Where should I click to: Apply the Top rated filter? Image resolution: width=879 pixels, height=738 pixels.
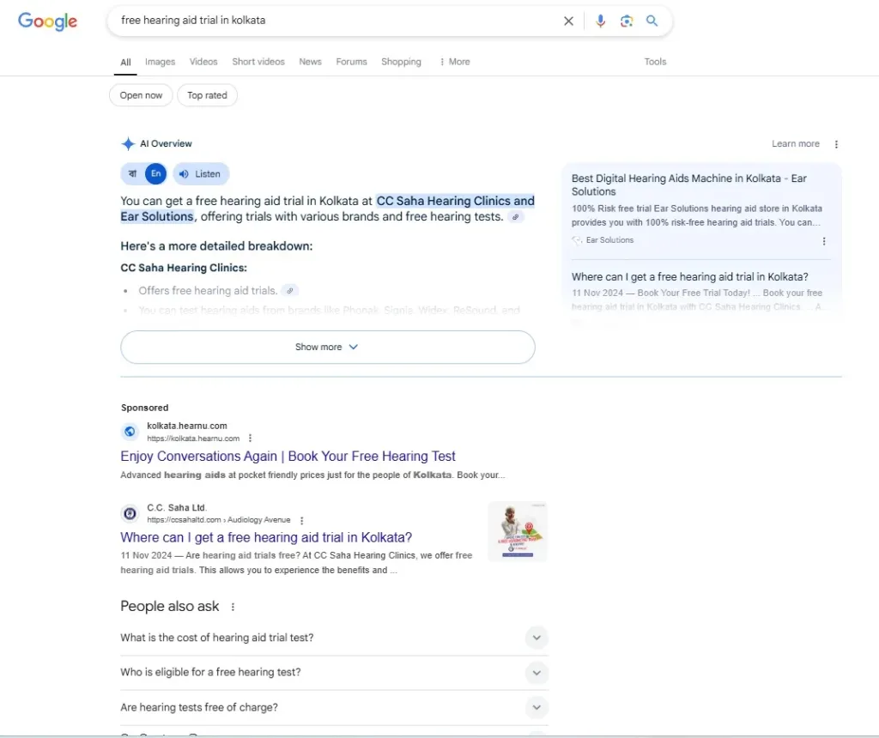207,95
